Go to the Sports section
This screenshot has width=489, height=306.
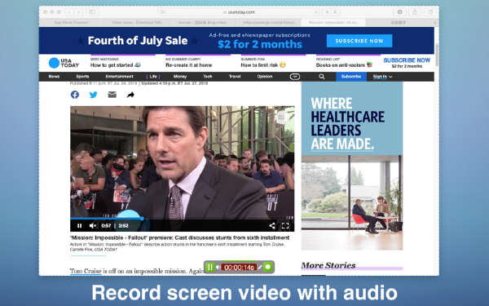coord(82,77)
